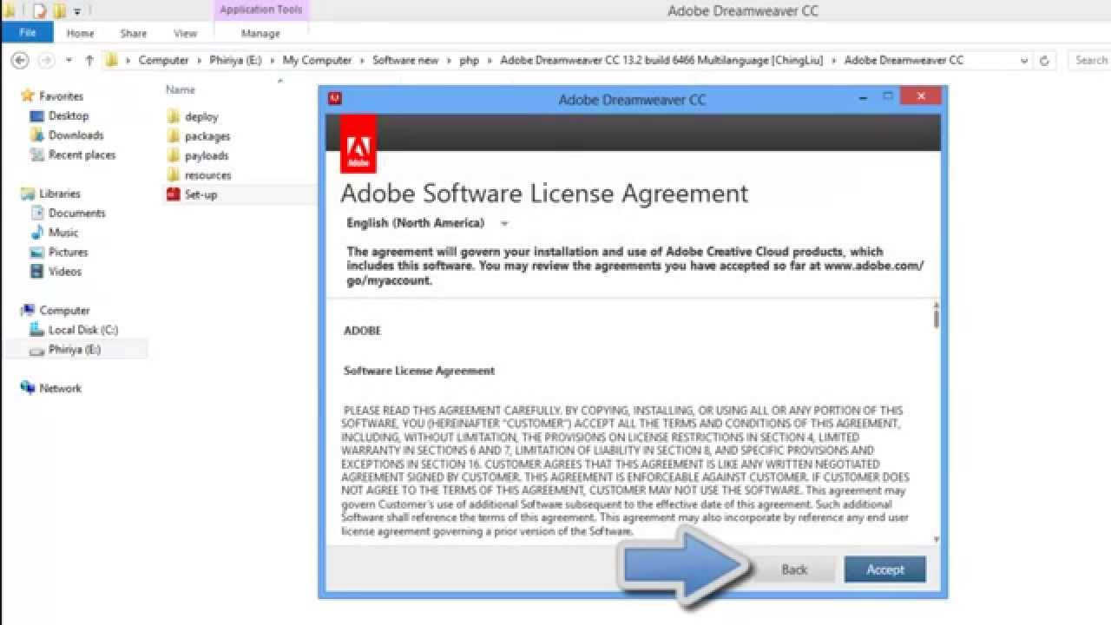Image resolution: width=1111 pixels, height=625 pixels.
Task: Click the Phiriya (E:) breadcrumb segment
Action: click(x=237, y=61)
